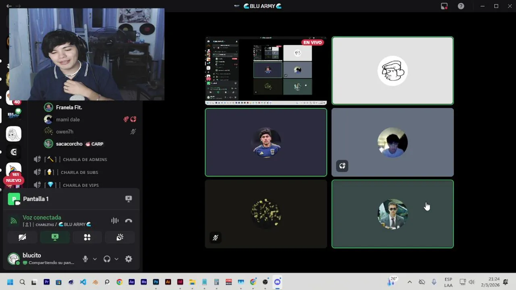Open user settings gear
Screen dimensions: 516x290
point(129,259)
